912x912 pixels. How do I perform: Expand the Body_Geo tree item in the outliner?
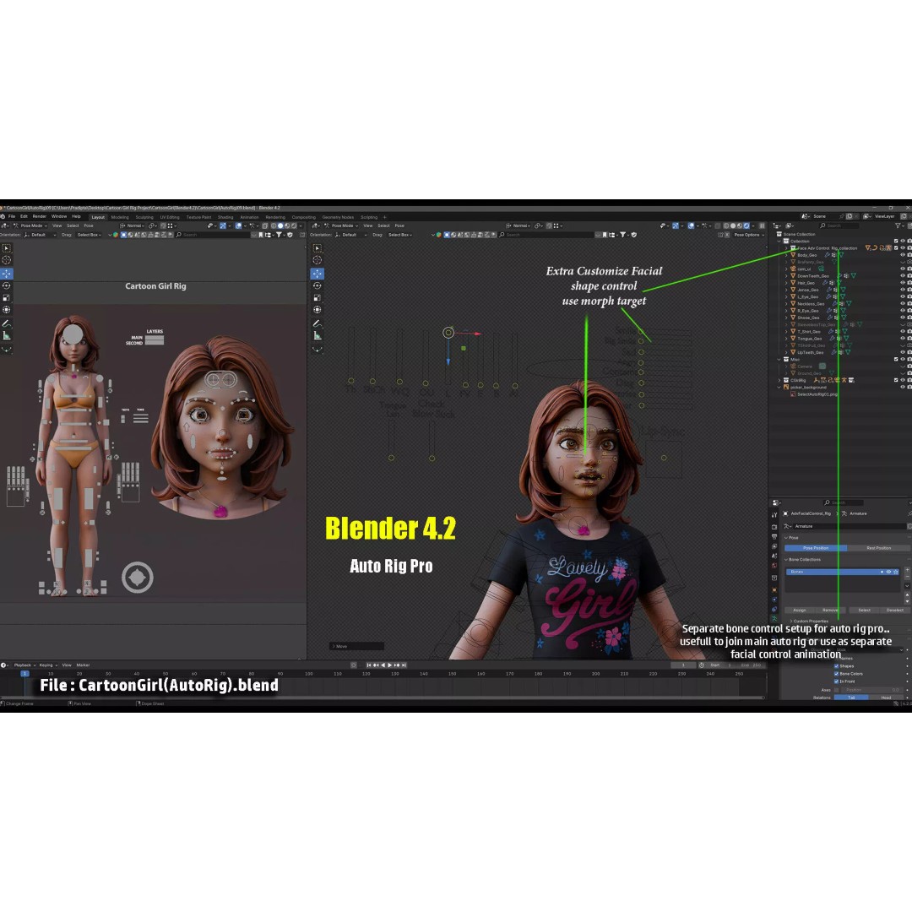coord(786,255)
